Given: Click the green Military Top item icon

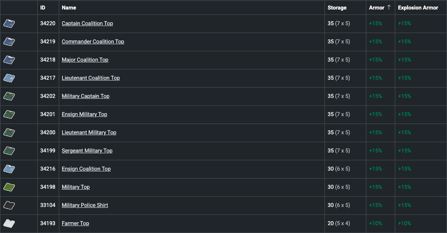Looking at the screenshot, I should (9, 187).
